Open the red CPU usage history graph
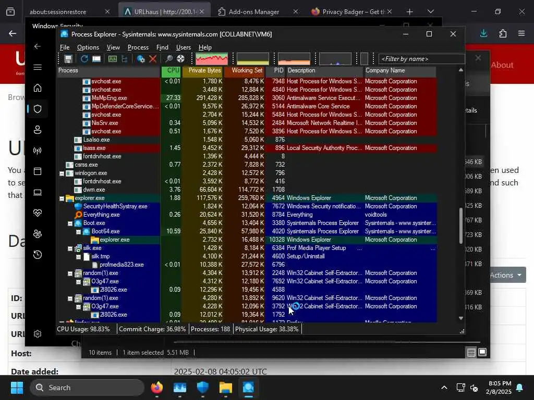This screenshot has height=400, width=534. pos(212,59)
